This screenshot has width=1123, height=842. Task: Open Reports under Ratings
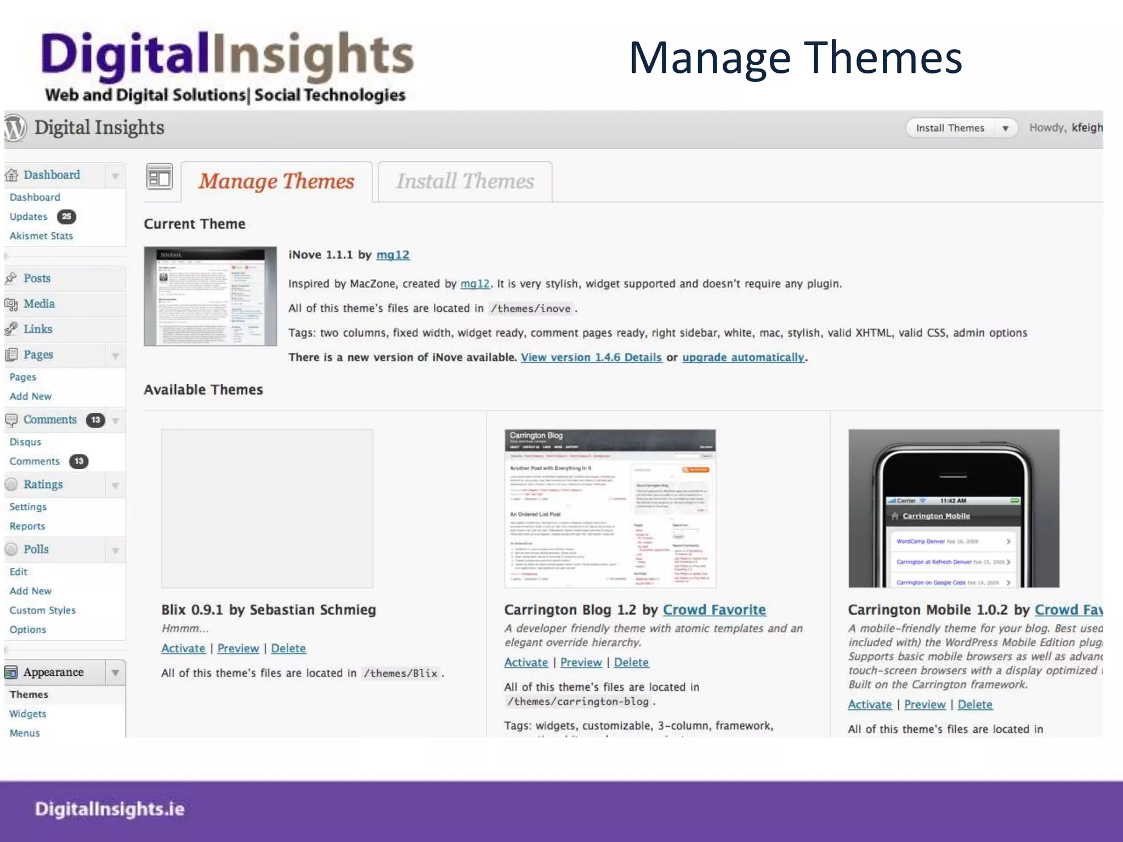pos(27,526)
